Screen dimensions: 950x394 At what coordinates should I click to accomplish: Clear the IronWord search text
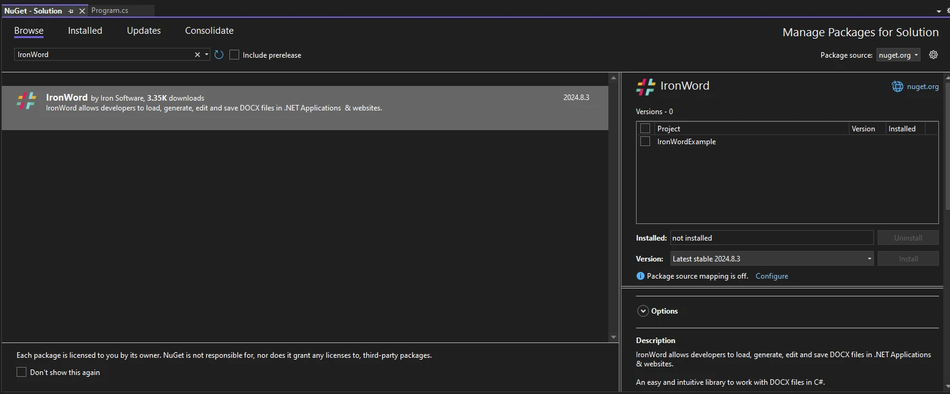(x=197, y=55)
